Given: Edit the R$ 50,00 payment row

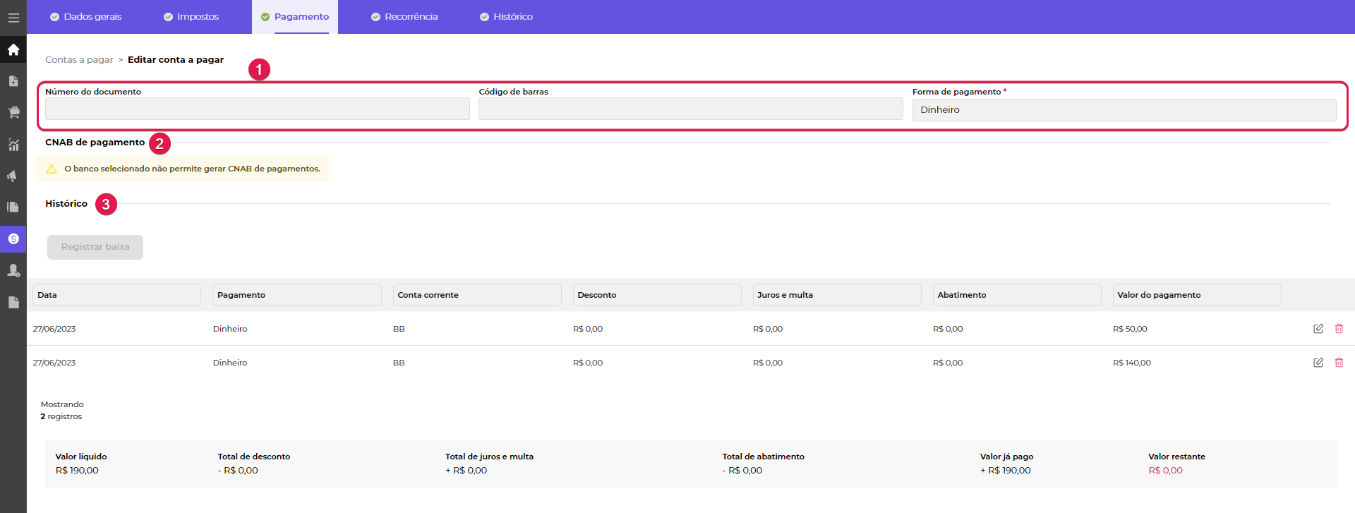Looking at the screenshot, I should click(1318, 329).
